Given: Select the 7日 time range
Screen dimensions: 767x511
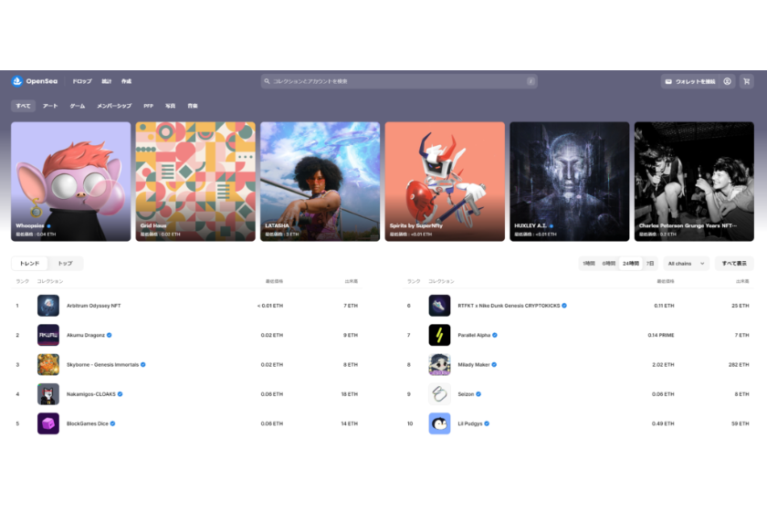Looking at the screenshot, I should (650, 263).
